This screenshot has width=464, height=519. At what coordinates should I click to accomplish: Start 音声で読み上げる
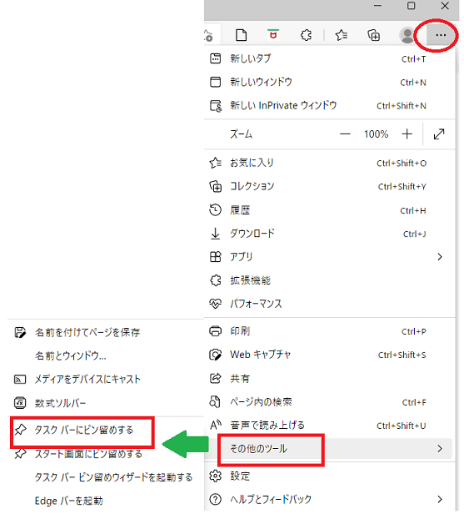pyautogui.click(x=329, y=426)
